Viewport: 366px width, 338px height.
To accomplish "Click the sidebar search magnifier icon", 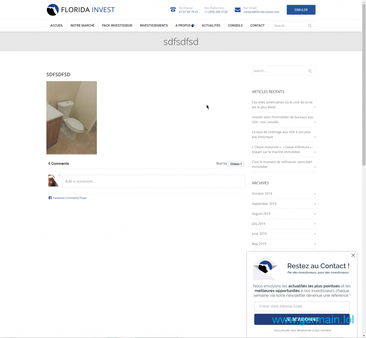I will click(x=310, y=71).
